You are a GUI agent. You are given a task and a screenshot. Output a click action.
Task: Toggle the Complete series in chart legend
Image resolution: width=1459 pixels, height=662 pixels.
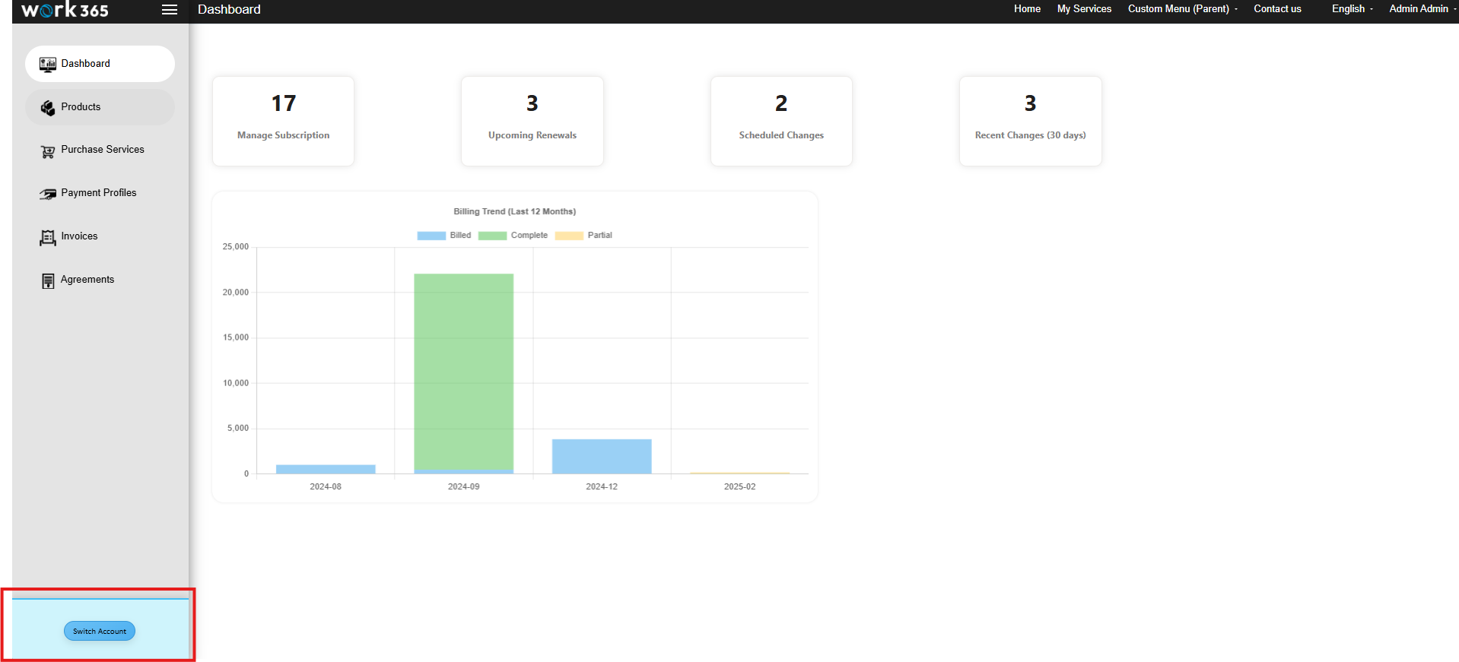pyautogui.click(x=513, y=236)
